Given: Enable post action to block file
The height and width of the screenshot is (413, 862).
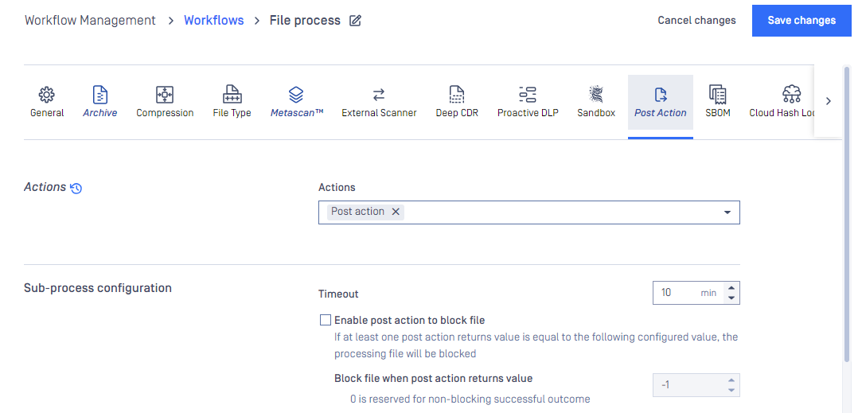Looking at the screenshot, I should click(326, 320).
